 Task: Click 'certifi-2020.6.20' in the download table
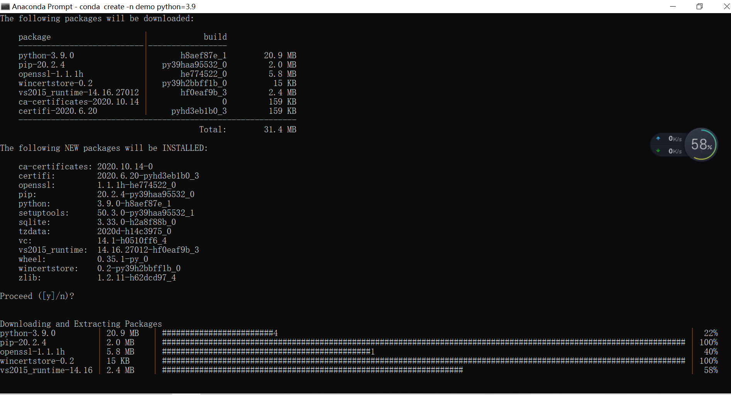pos(58,111)
